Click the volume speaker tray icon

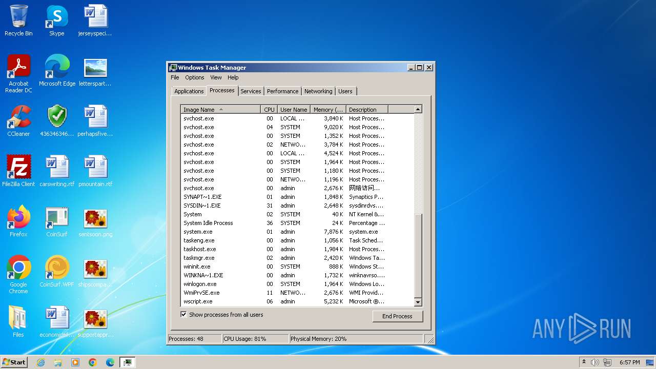[x=595, y=362]
